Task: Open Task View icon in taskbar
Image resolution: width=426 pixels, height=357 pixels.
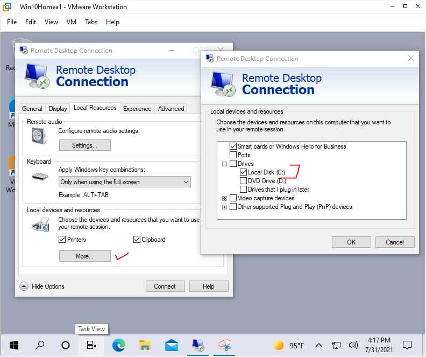Action: (x=91, y=345)
